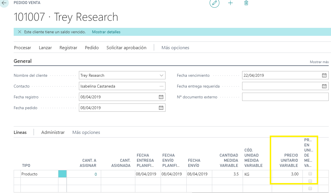Screen dimensions: 331x193
Task: Click the Contacto field Isabelina Castaneda
Action: pos(122,86)
